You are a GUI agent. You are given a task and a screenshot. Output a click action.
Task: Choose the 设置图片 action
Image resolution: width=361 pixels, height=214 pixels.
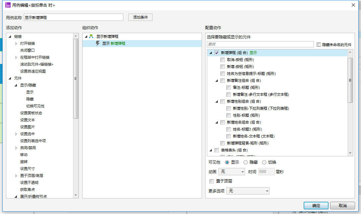click(x=28, y=127)
